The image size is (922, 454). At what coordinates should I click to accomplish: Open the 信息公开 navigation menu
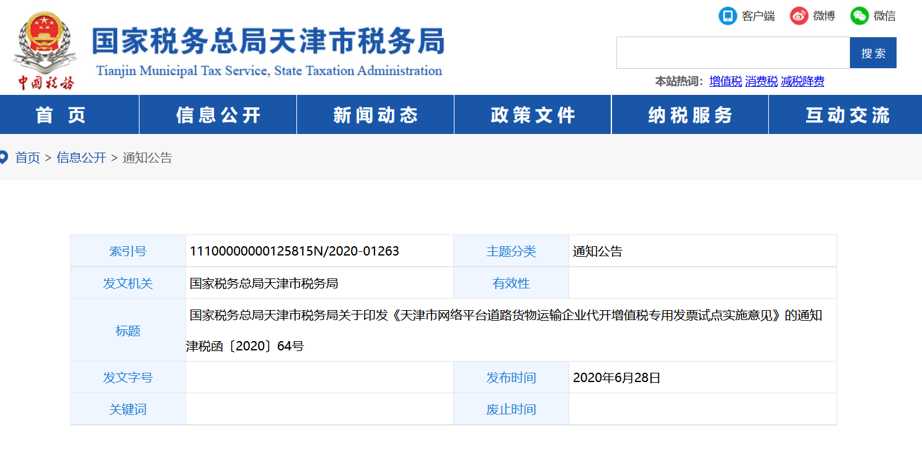click(218, 115)
